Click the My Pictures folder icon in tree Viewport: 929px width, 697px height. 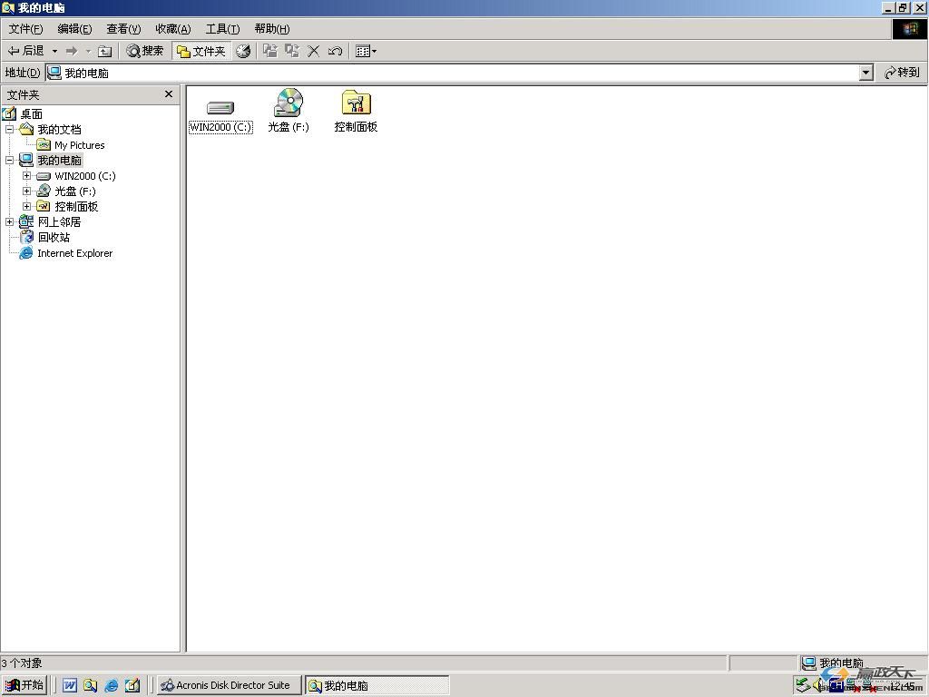[x=44, y=145]
